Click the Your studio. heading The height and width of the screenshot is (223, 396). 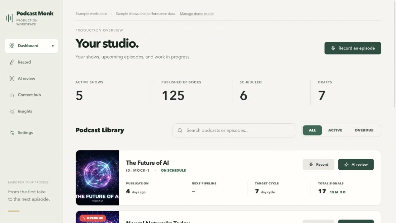(x=107, y=44)
